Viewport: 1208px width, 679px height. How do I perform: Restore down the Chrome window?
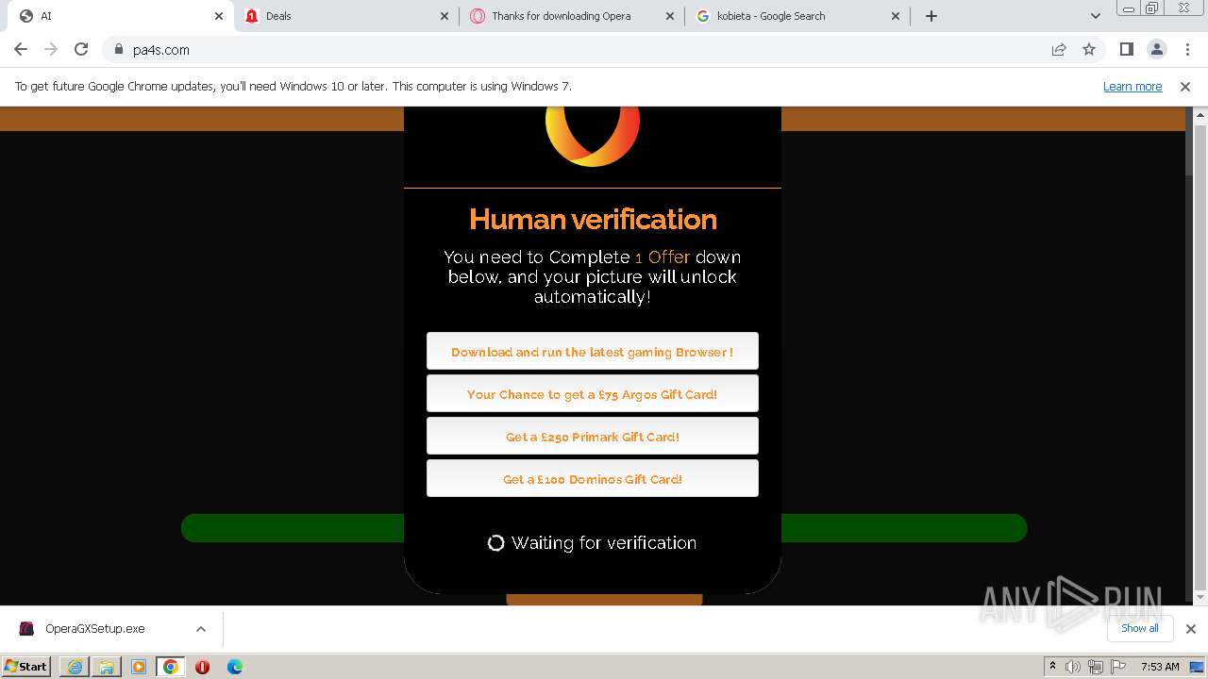1152,8
